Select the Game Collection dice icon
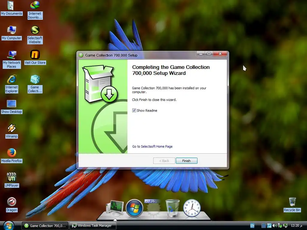 click(35, 84)
